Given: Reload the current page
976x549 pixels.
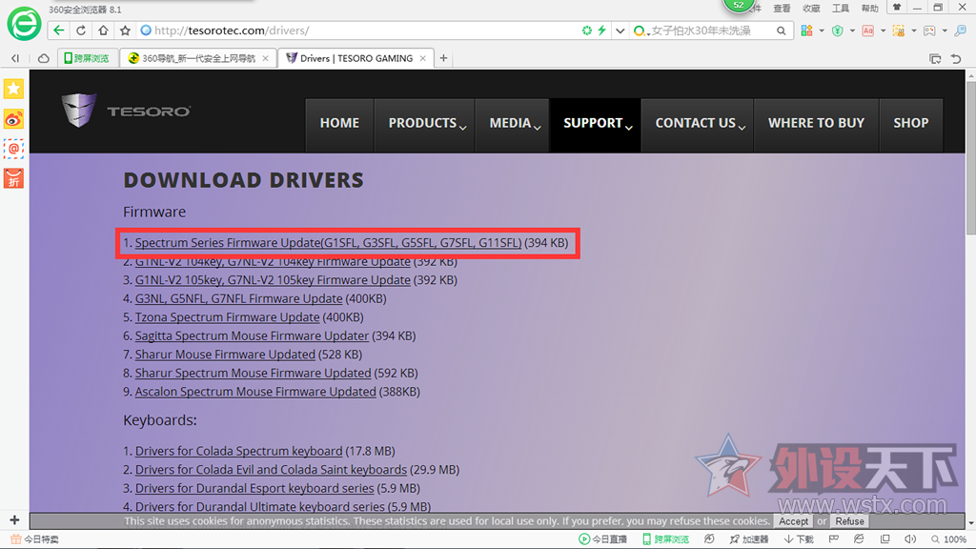Looking at the screenshot, I should point(81,30).
